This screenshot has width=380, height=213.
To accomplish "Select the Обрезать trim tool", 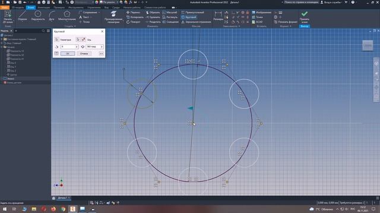I will click(x=153, y=12).
